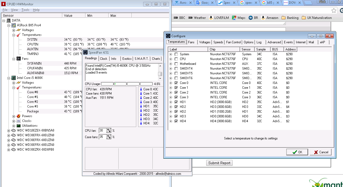Click the CPU fan percentage spinner arrows
The image size is (343, 187).
(109, 130)
